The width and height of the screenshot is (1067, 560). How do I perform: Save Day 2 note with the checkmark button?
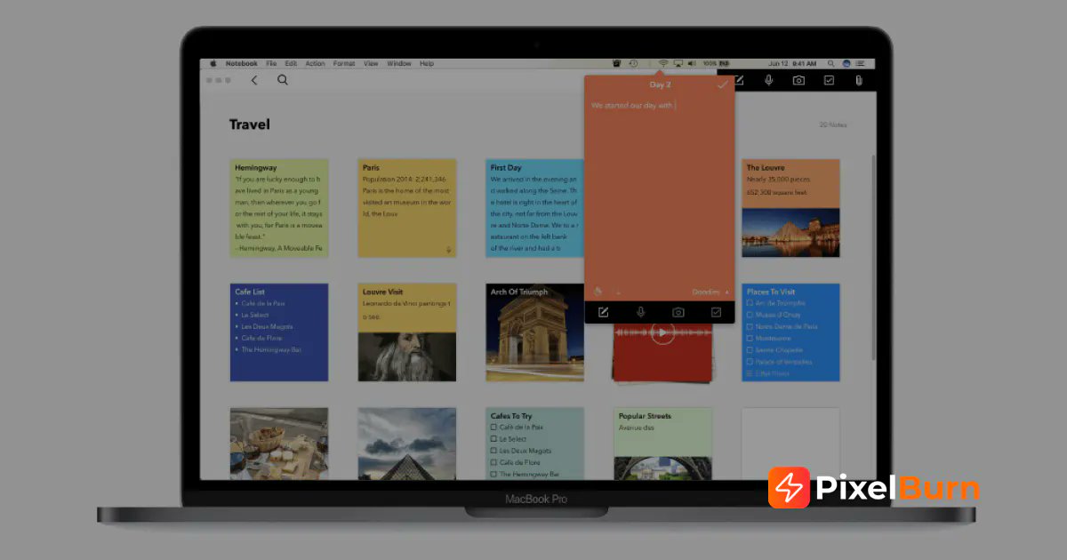pos(723,84)
